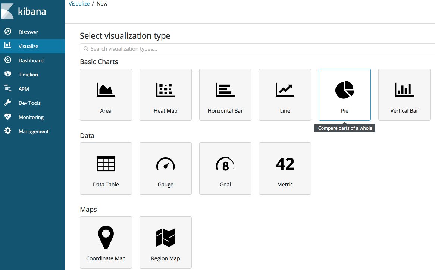
Task: Select the Line chart icon
Action: tap(285, 90)
